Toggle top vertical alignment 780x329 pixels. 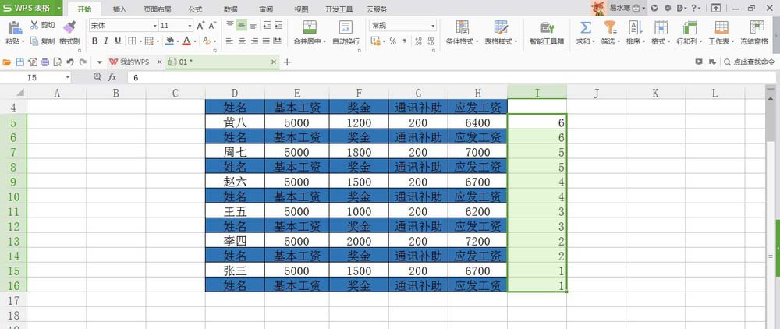tap(230, 25)
